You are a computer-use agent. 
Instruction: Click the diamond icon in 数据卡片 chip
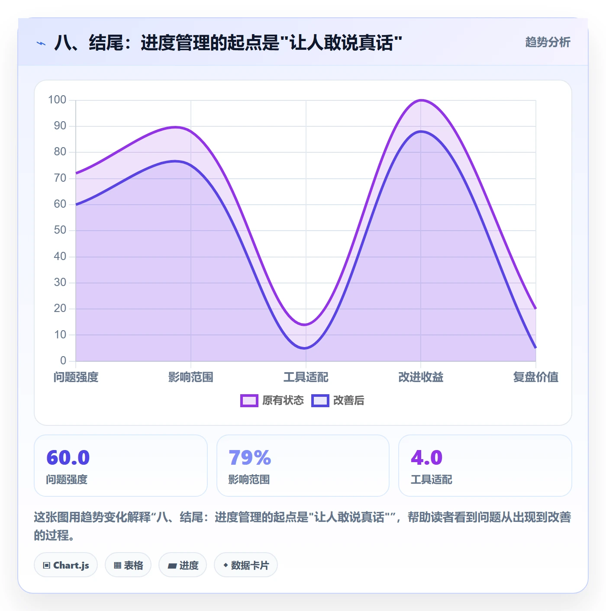(226, 565)
